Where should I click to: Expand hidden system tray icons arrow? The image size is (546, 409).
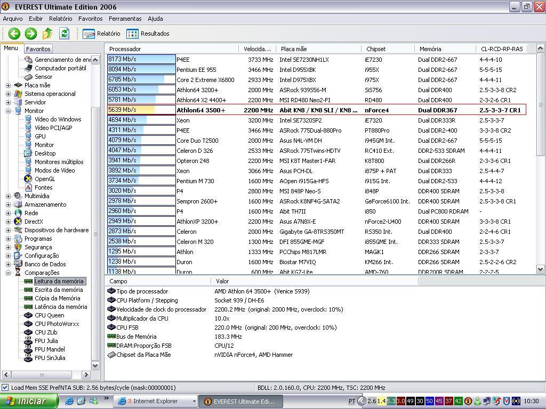(362, 401)
